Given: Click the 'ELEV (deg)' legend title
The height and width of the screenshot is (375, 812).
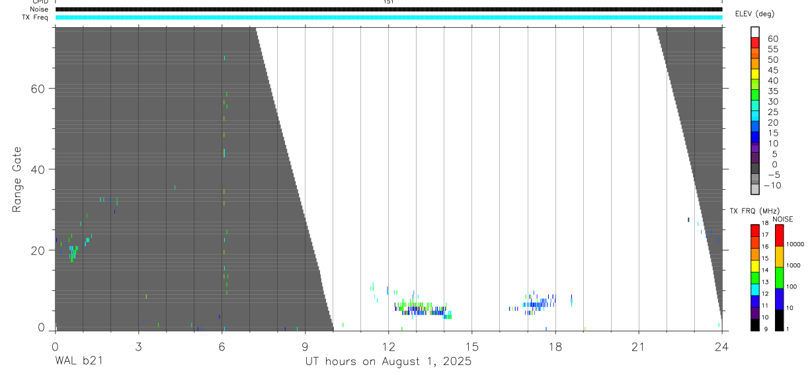Looking at the screenshot, I should coord(754,14).
